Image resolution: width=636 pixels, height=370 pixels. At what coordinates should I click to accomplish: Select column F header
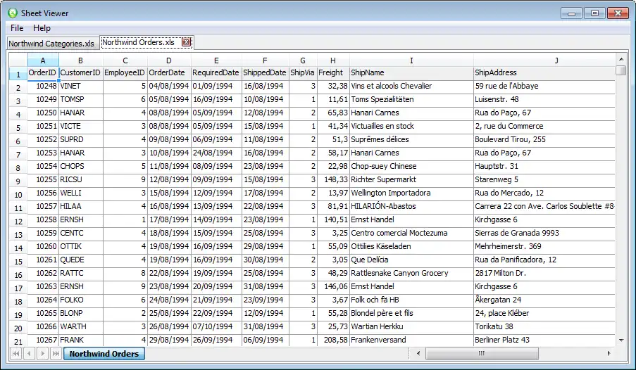[x=266, y=60]
